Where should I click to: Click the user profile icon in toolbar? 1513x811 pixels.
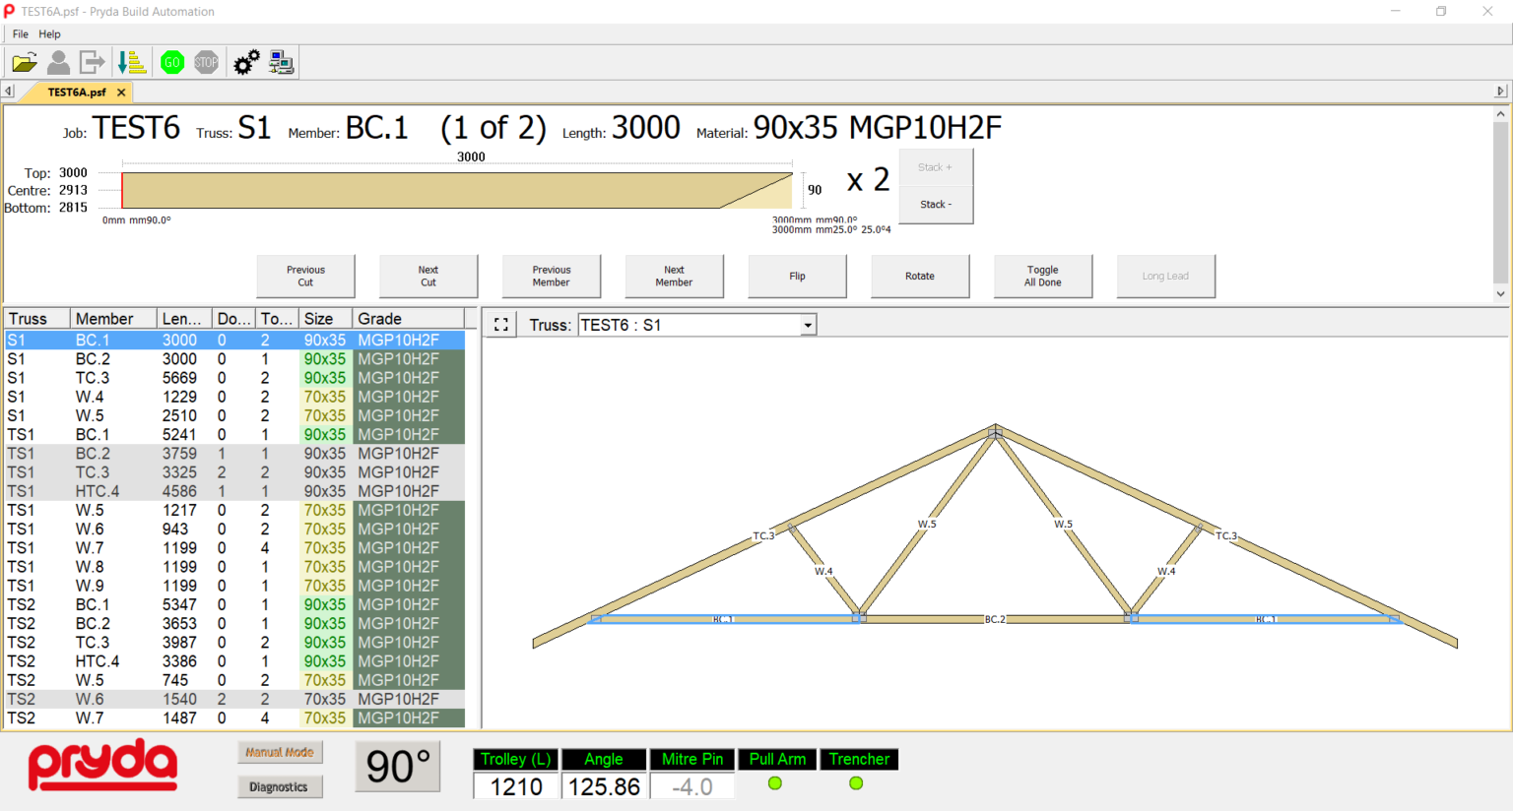tap(59, 63)
